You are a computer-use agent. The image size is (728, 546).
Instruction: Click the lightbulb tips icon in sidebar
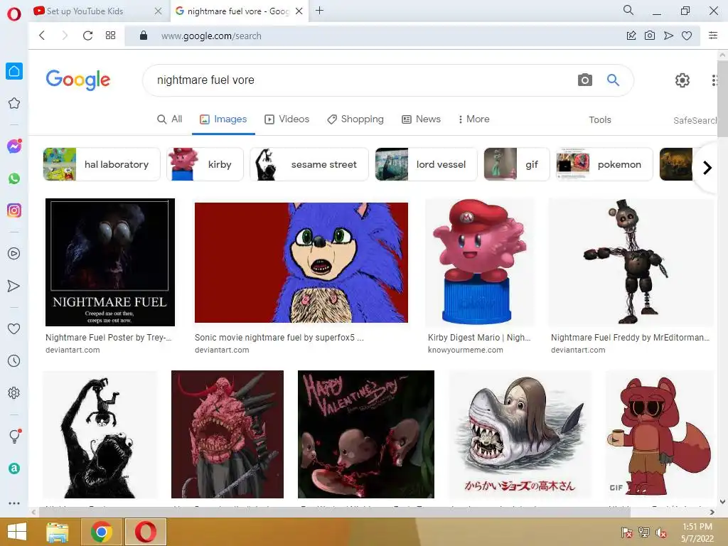tap(14, 436)
